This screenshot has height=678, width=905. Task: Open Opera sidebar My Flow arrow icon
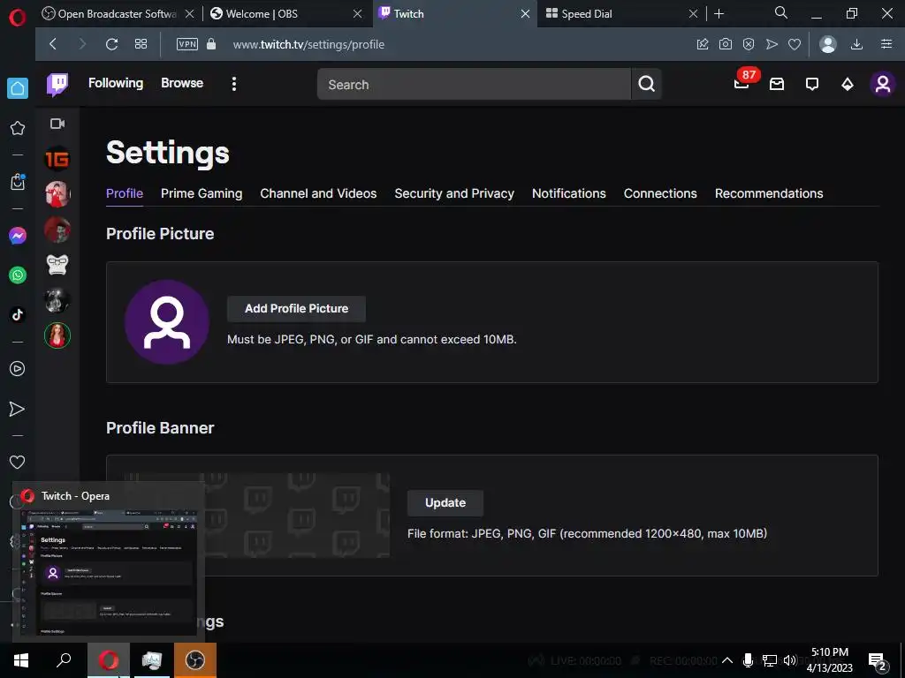click(18, 409)
